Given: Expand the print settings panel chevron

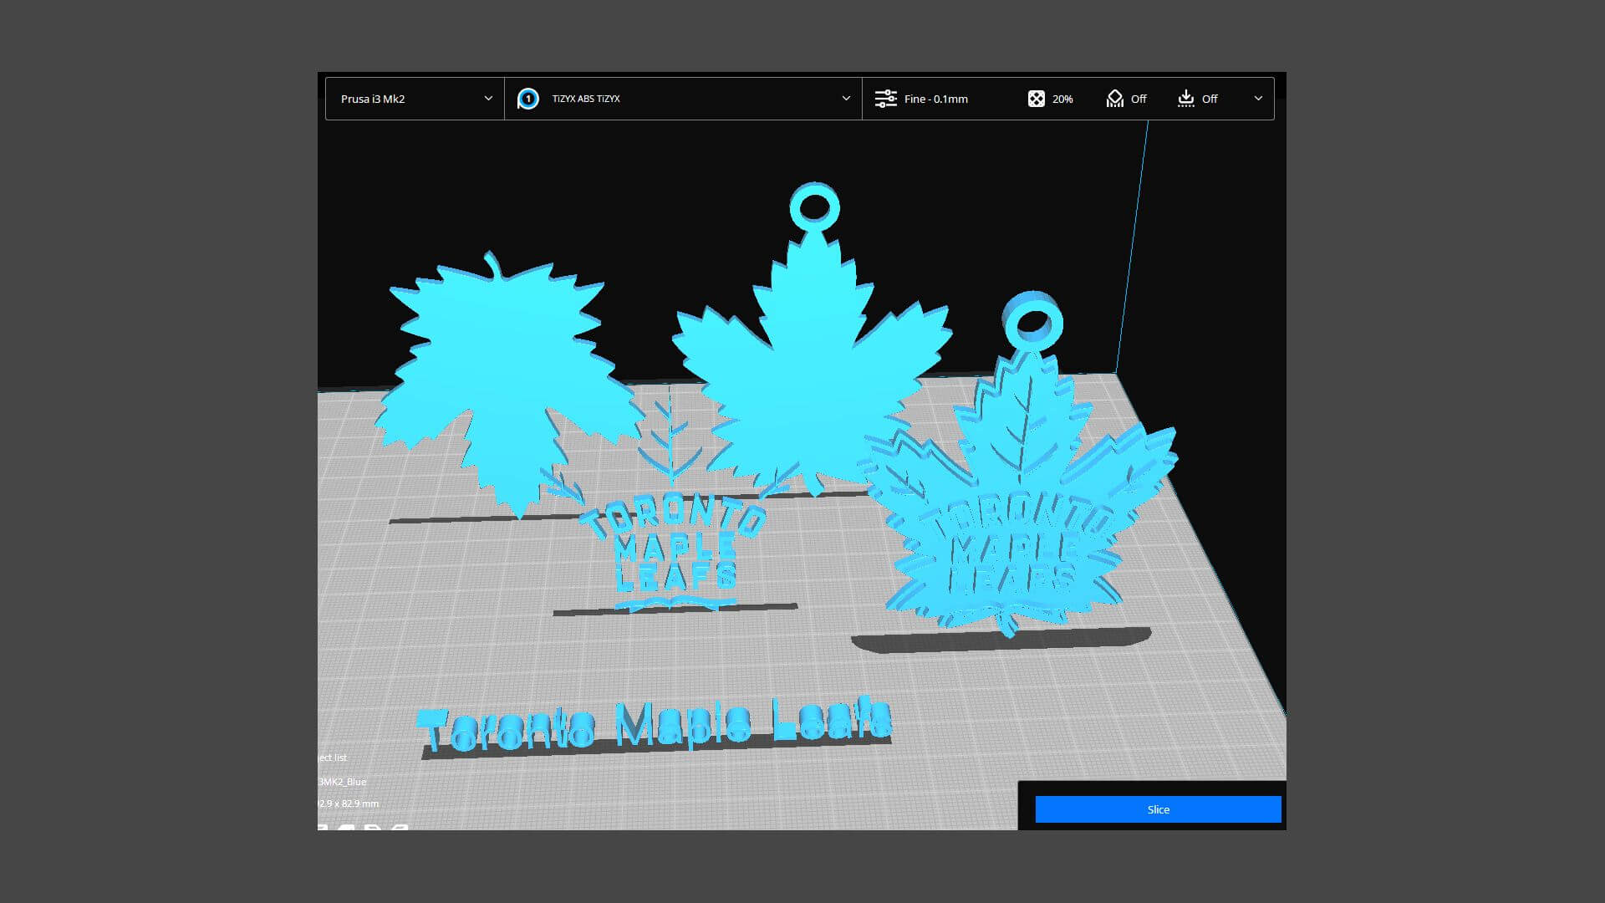Looking at the screenshot, I should pyautogui.click(x=1258, y=99).
